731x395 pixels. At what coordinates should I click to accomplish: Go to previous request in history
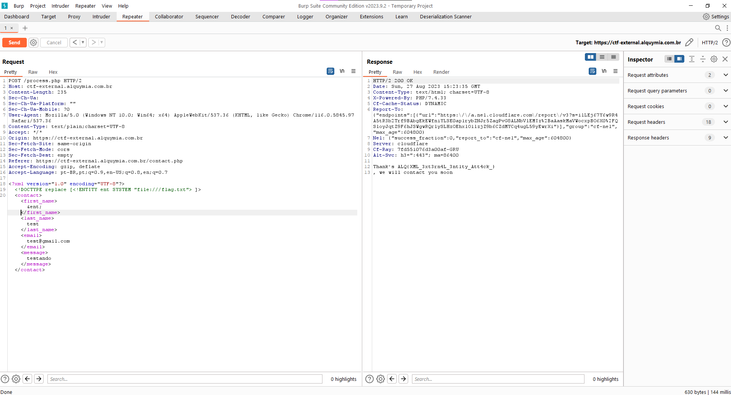tap(75, 42)
